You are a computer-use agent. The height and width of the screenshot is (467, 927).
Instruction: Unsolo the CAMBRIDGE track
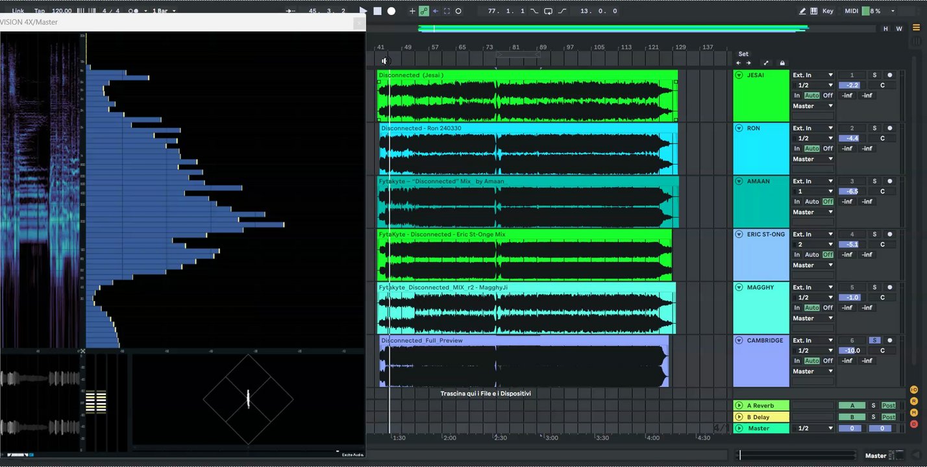coord(874,341)
